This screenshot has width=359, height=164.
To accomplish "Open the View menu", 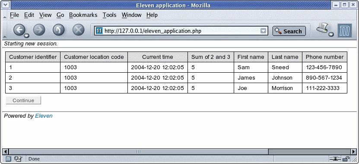I will 45,15.
